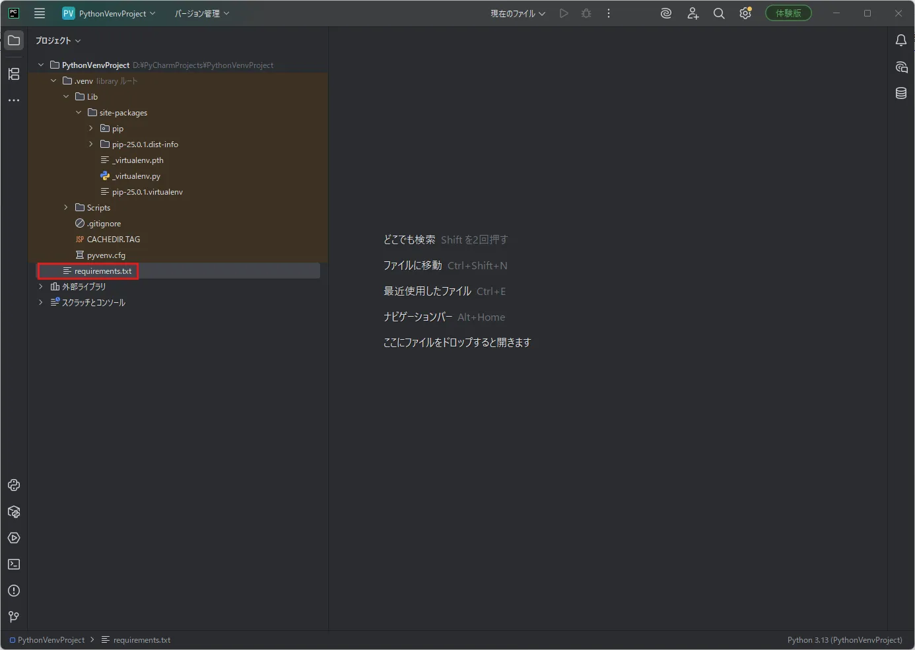Open the main hamburger menu
Viewport: 915px width, 650px height.
click(x=40, y=13)
